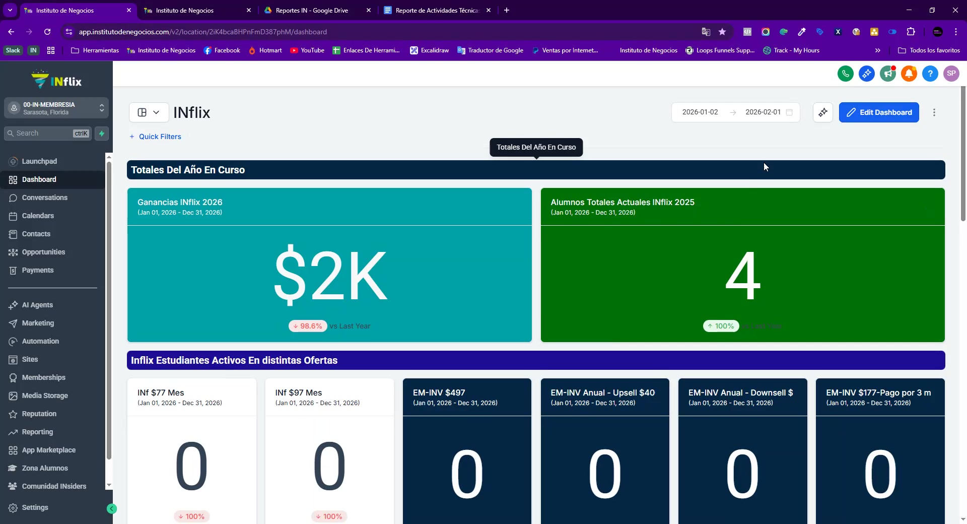The image size is (967, 524).
Task: Open Settings at sidebar bottom
Action: tap(35, 507)
